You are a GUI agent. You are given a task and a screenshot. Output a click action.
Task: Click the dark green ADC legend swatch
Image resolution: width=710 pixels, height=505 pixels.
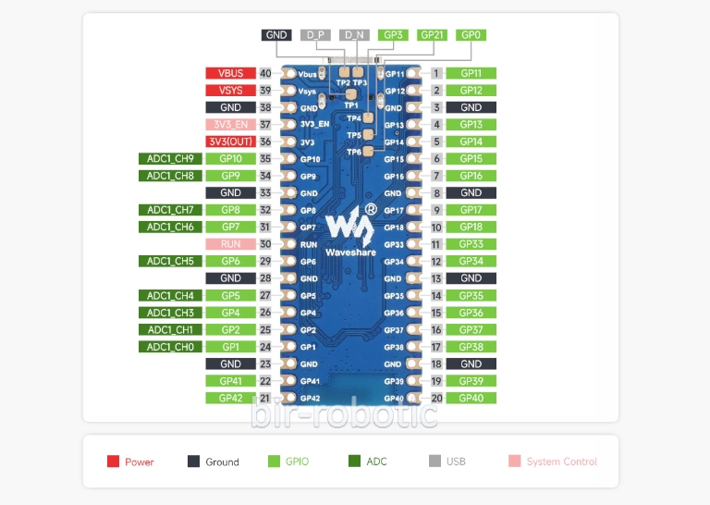pyautogui.click(x=355, y=462)
